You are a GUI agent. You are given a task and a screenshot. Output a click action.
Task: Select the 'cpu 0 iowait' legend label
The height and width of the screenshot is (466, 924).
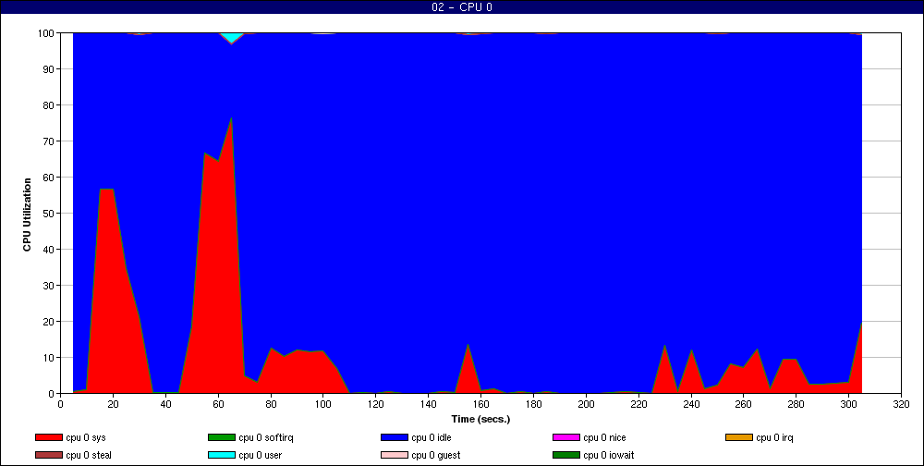pos(609,455)
